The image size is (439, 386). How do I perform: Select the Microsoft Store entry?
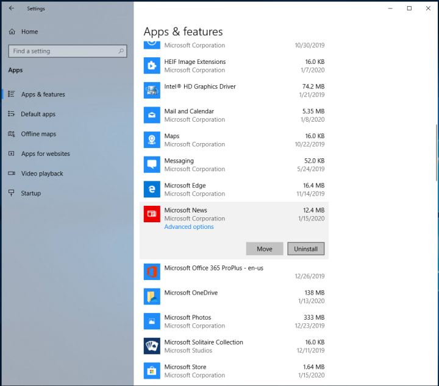234,371
